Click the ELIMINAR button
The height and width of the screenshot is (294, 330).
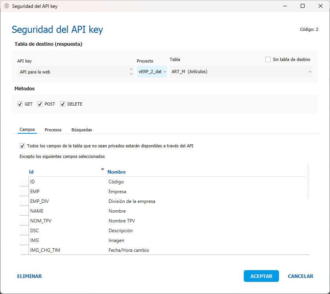click(29, 276)
